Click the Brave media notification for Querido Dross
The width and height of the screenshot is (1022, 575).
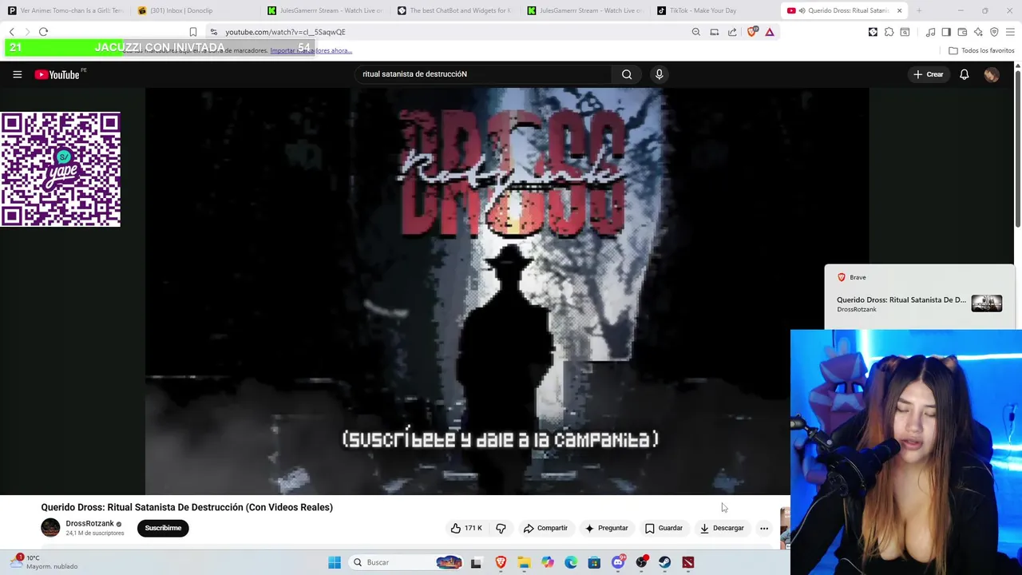(919, 296)
